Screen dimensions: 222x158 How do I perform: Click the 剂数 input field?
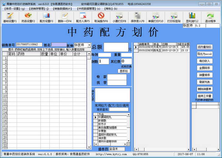tap(104, 61)
